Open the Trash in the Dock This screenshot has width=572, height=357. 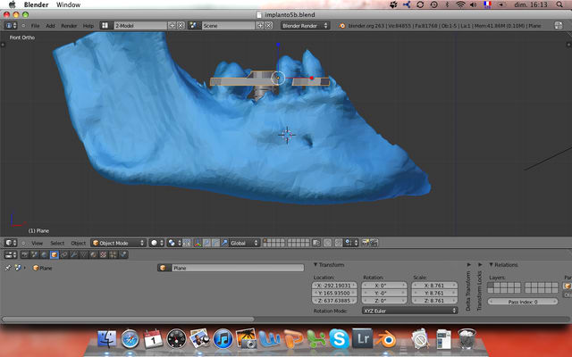467,339
